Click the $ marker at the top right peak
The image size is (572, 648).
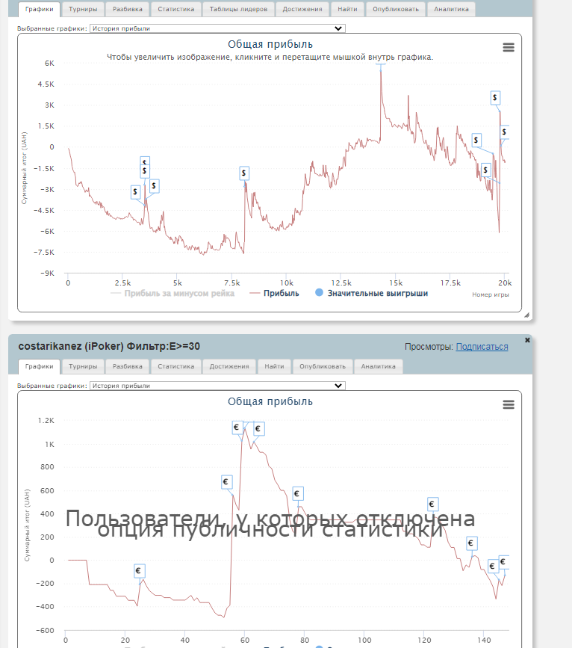[x=495, y=98]
